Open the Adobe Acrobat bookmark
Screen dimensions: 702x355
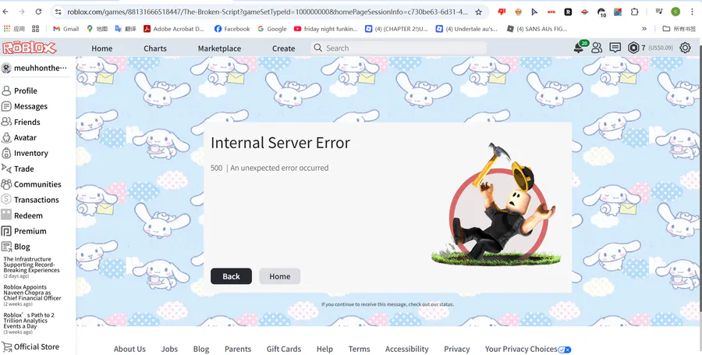coord(174,29)
